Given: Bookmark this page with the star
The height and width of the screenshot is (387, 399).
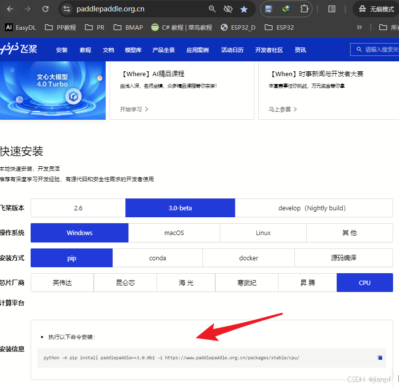Looking at the screenshot, I should (244, 9).
